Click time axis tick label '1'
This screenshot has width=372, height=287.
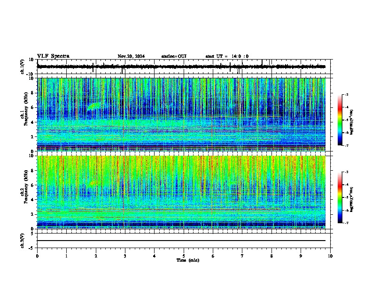click(x=67, y=256)
